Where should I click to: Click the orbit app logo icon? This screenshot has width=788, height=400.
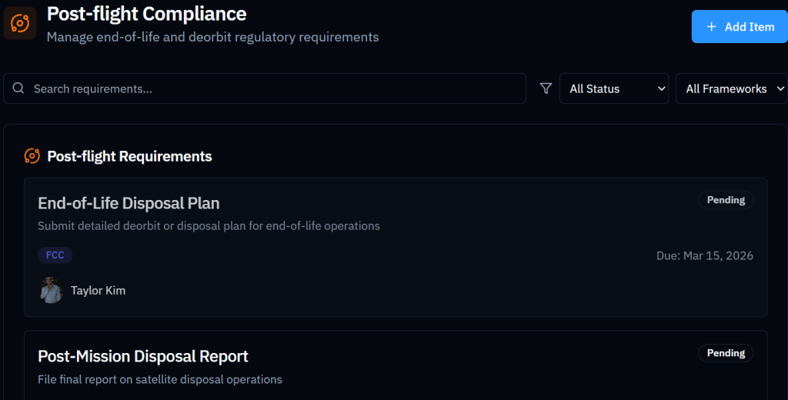(x=20, y=23)
